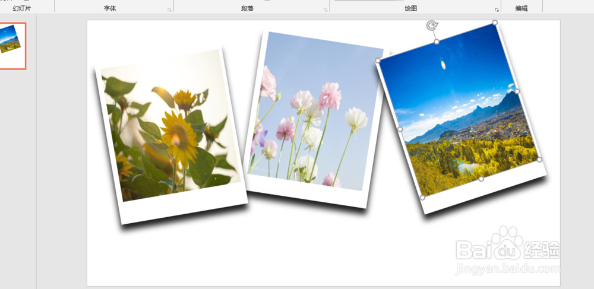The width and height of the screenshot is (594, 289).
Task: Click the 幻灯片 ribbon group label
Action: click(x=22, y=8)
